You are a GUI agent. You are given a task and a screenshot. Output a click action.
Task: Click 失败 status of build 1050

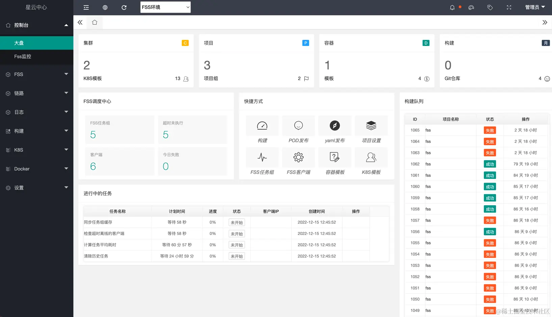(490, 299)
